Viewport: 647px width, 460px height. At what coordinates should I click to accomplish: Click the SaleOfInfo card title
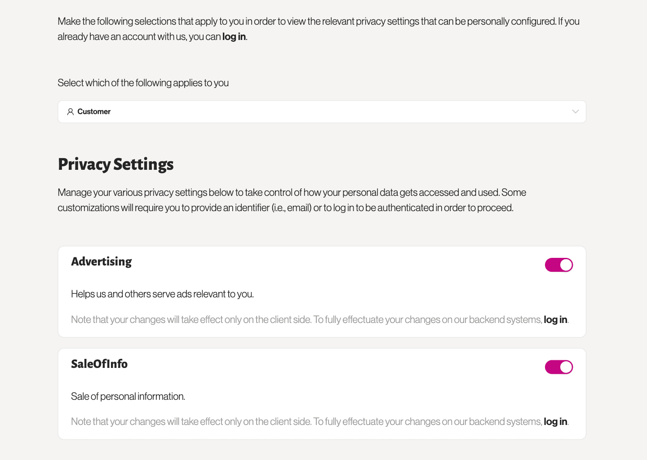[x=99, y=364]
